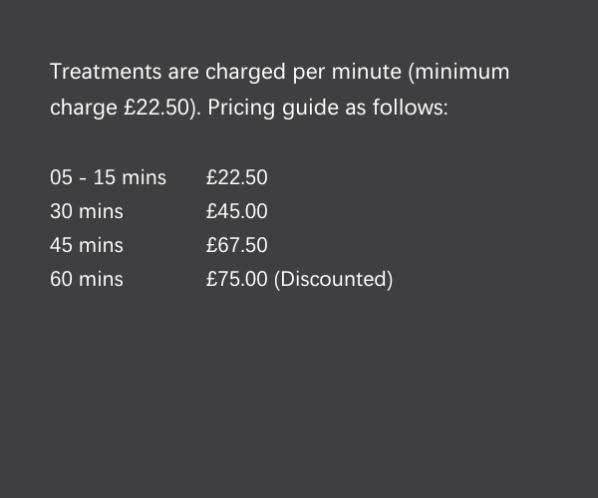Click the word "charged" in the first line
The image size is (598, 498).
(246, 72)
